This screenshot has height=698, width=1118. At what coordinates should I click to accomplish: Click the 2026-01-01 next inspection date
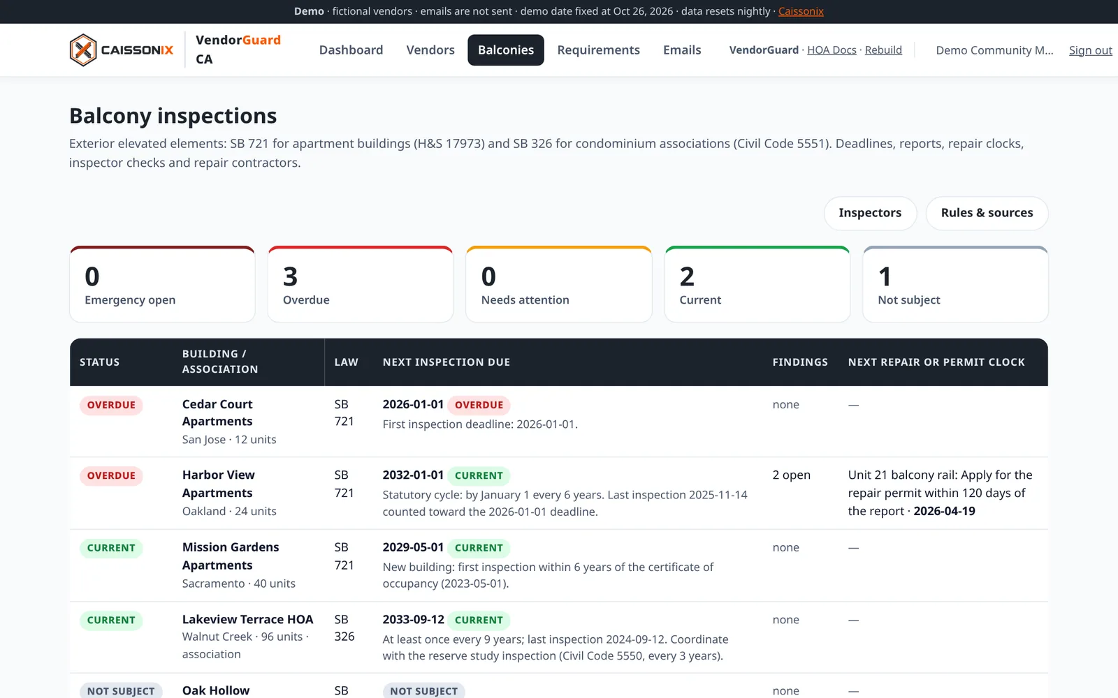413,404
